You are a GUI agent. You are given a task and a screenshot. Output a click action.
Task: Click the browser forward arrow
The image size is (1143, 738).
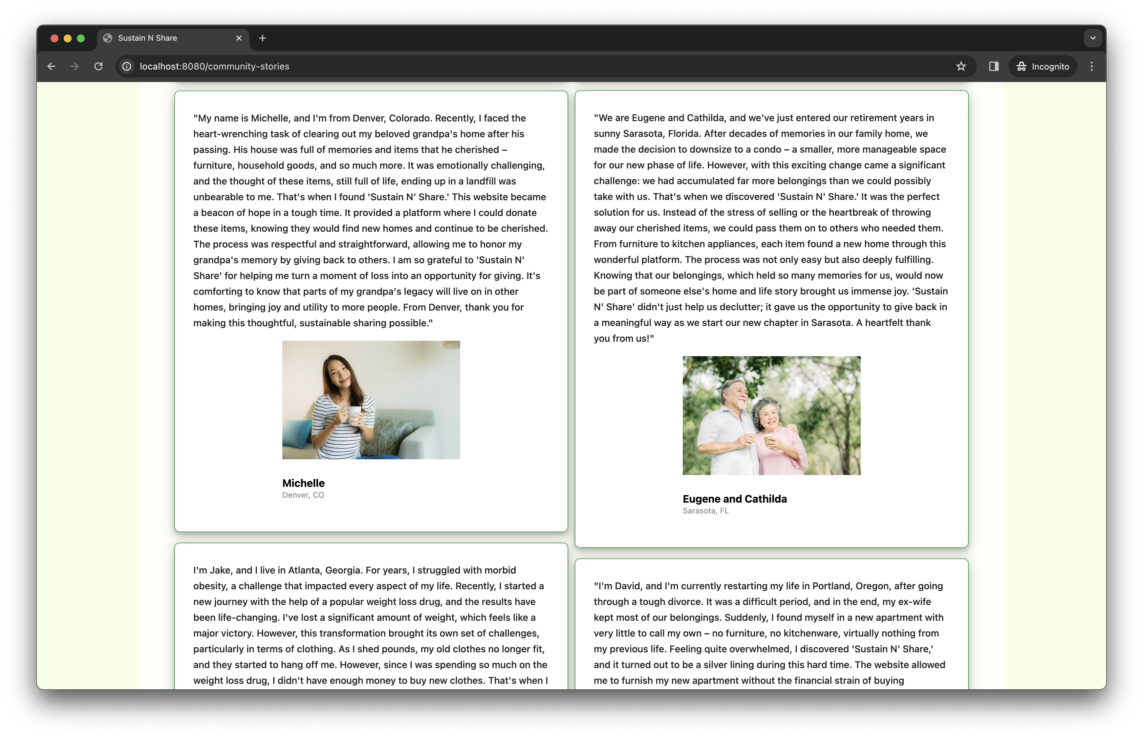(x=75, y=67)
